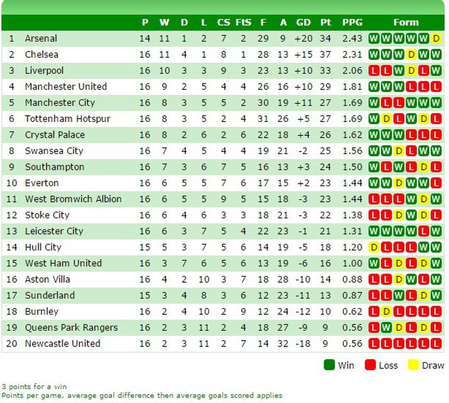The height and width of the screenshot is (403, 449).
Task: Click the West Bromwich Albion team name
Action: click(x=73, y=199)
